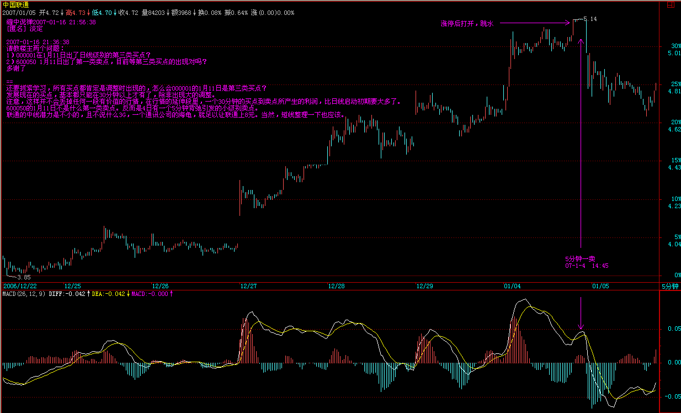This screenshot has width=681, height=413.
Task: Click the 5分钟 period label
Action: click(669, 286)
